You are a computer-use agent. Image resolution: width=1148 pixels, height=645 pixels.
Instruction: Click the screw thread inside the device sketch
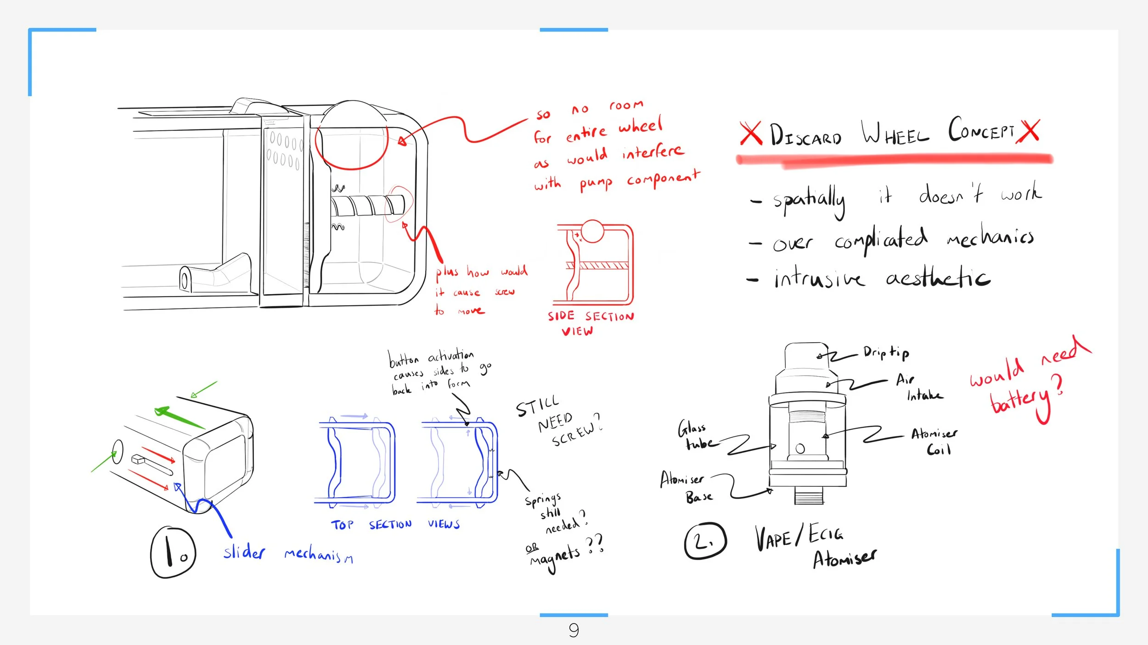[367, 205]
